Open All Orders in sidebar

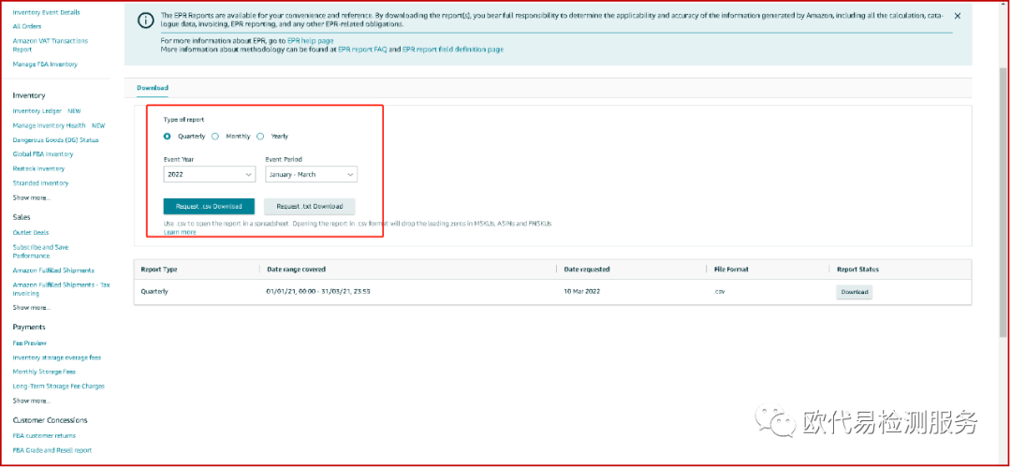point(27,26)
